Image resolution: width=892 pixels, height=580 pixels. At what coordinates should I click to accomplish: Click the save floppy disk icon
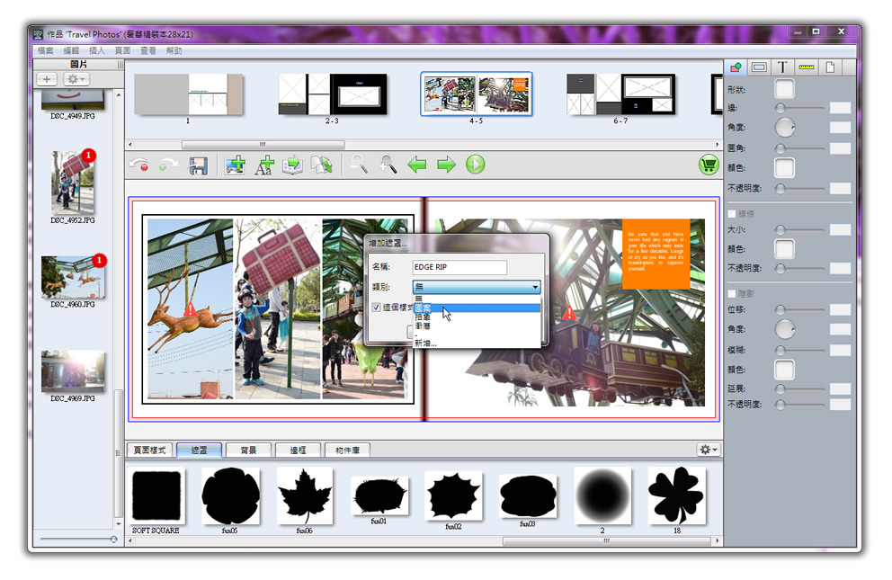pyautogui.click(x=198, y=165)
